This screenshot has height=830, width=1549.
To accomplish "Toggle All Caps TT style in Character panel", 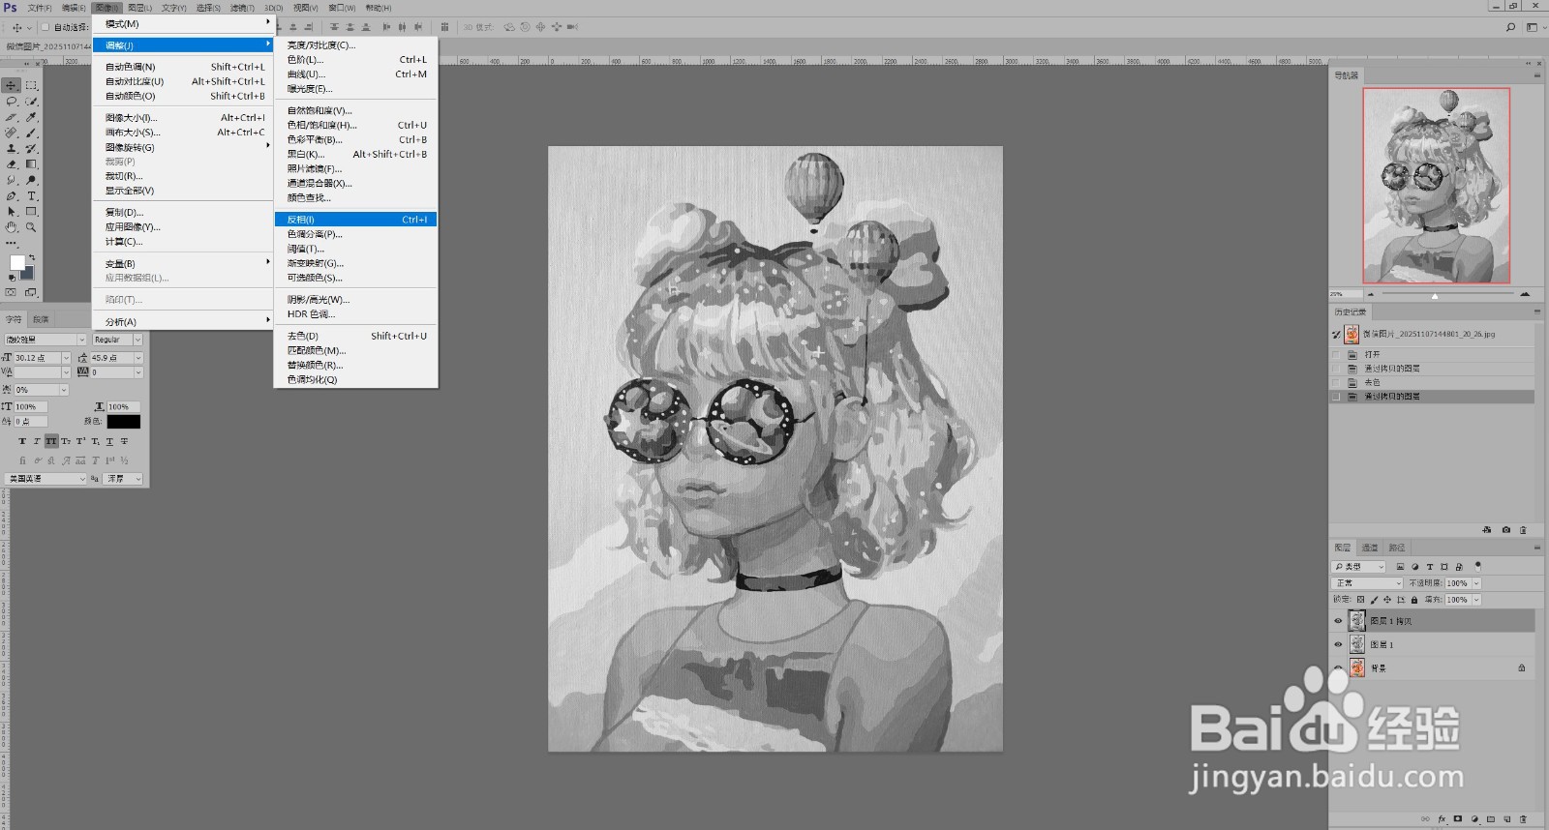I will pos(51,441).
